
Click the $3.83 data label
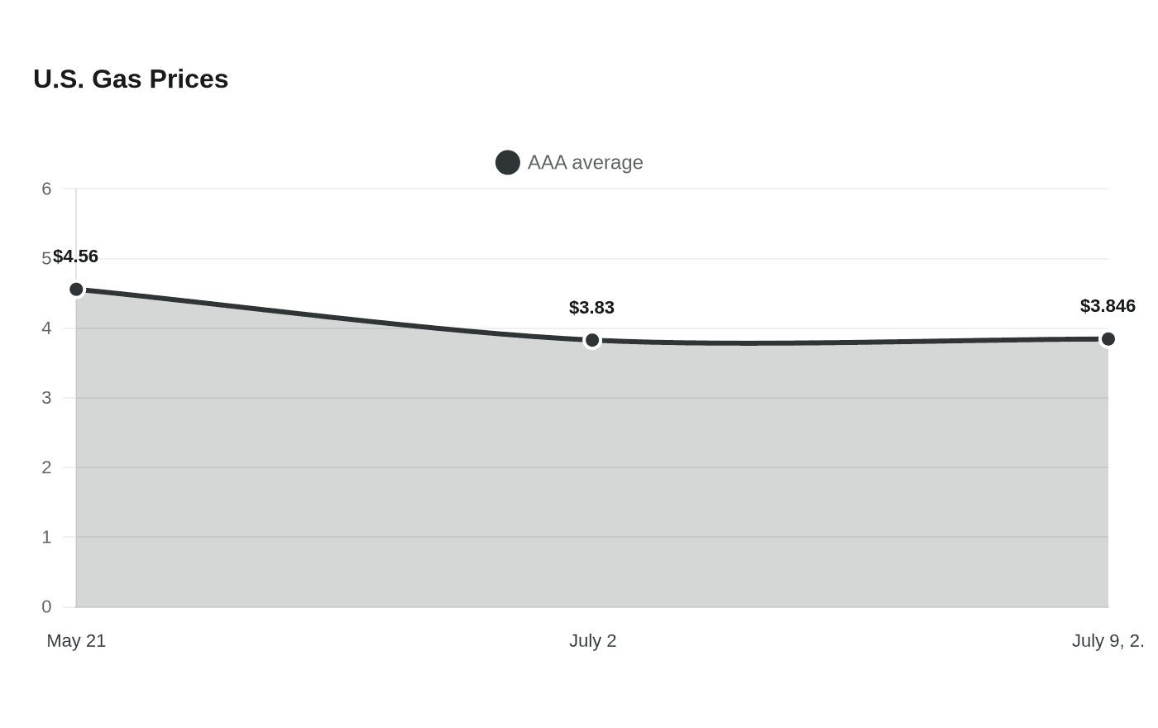(591, 308)
